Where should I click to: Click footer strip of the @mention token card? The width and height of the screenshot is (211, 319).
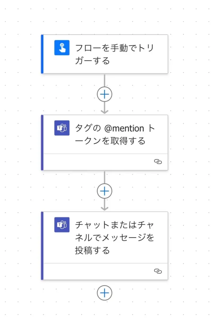pos(100,162)
